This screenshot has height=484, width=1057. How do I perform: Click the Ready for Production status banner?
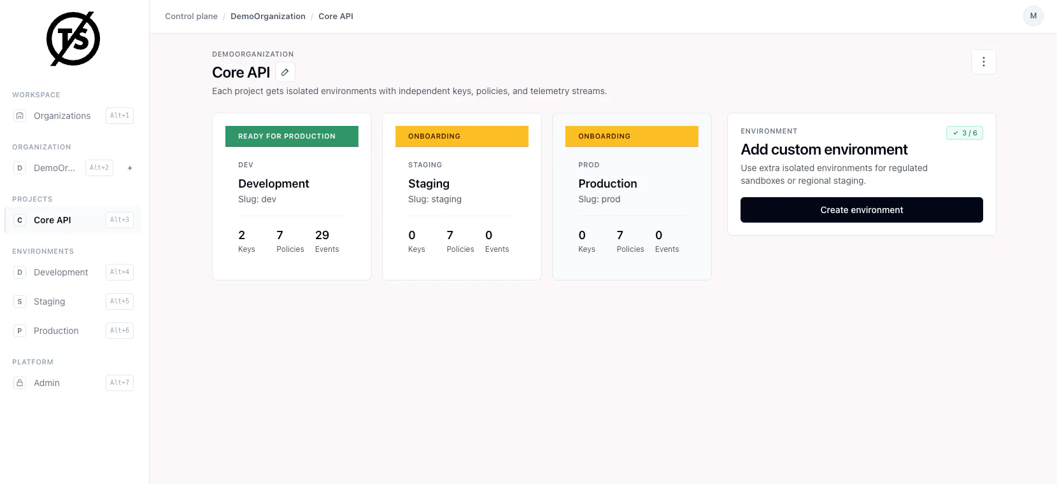(x=292, y=136)
